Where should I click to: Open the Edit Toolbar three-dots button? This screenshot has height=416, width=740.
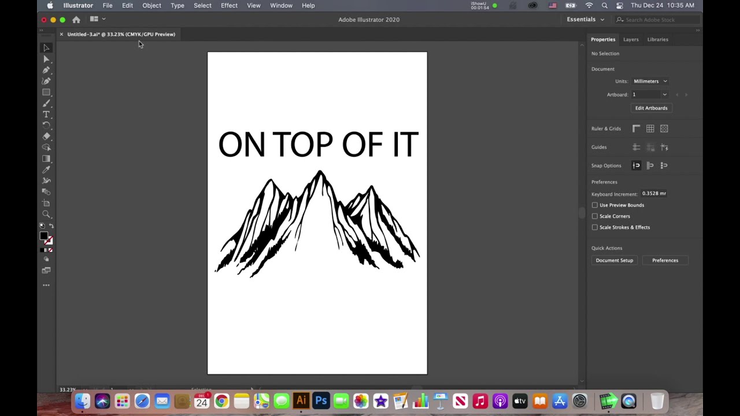click(x=46, y=285)
